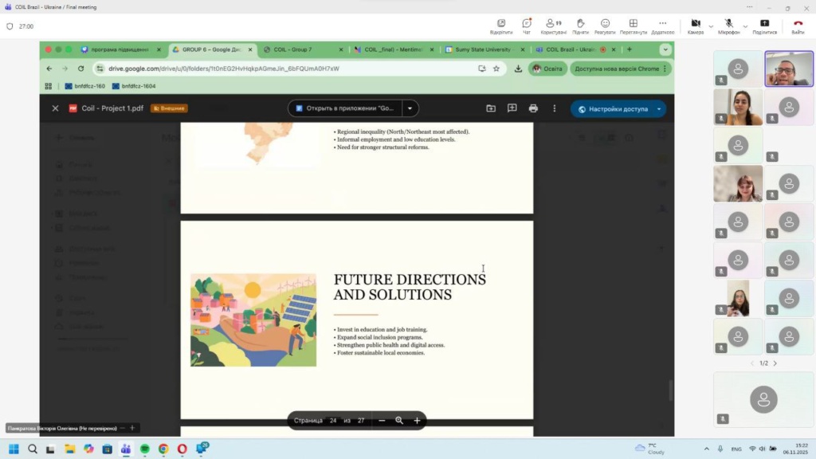Turn on the camera
The height and width of the screenshot is (459, 816).
(x=695, y=25)
